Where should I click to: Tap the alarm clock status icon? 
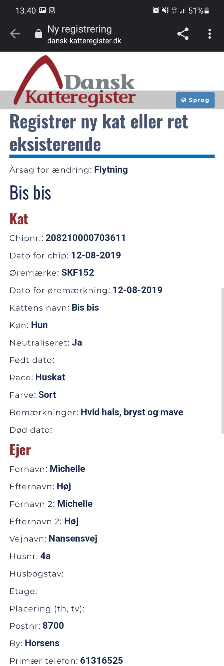click(156, 10)
